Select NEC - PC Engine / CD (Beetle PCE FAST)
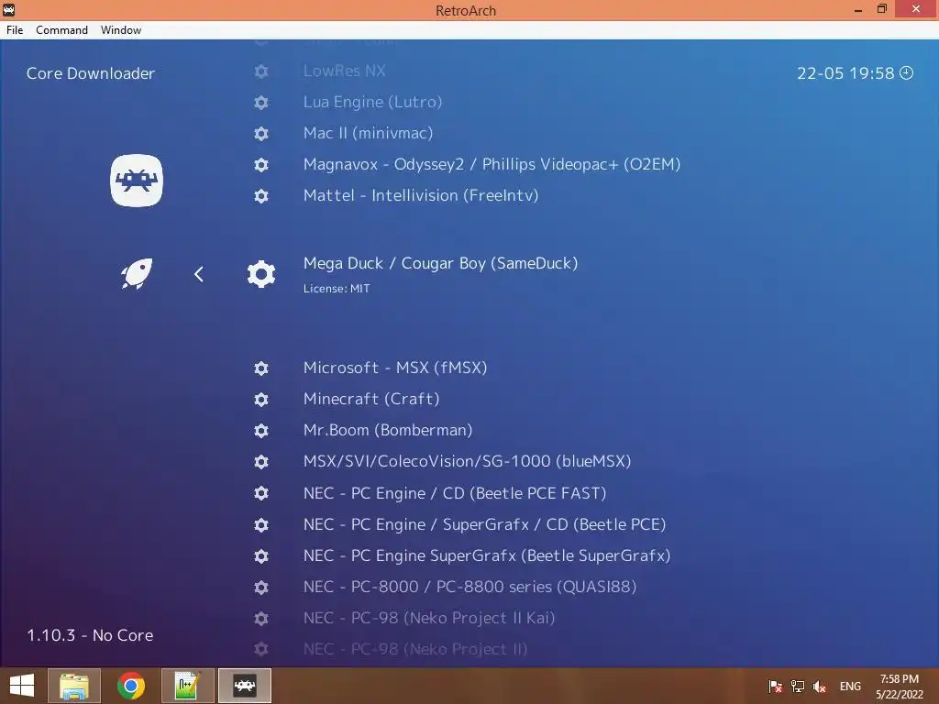The image size is (939, 704). [455, 493]
